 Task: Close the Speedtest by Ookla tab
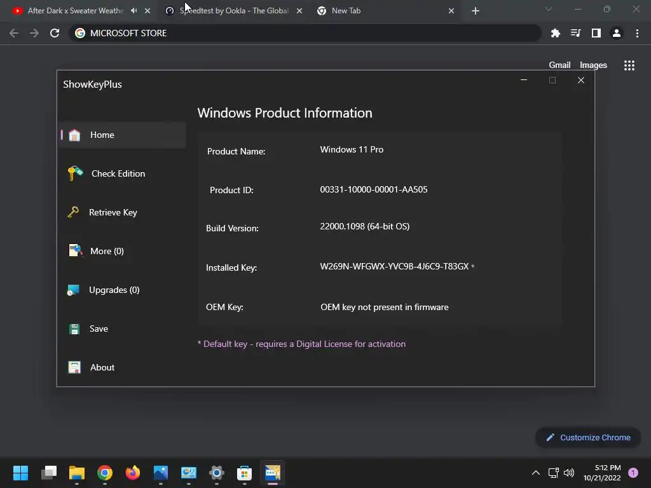pos(299,11)
